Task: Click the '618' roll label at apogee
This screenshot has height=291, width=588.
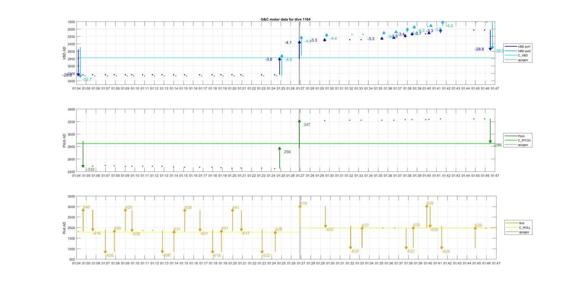Action: click(x=304, y=204)
